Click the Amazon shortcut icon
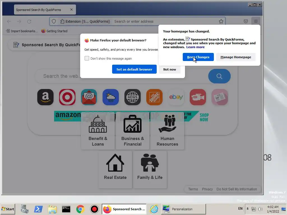The image size is (287, 215). coord(45,97)
